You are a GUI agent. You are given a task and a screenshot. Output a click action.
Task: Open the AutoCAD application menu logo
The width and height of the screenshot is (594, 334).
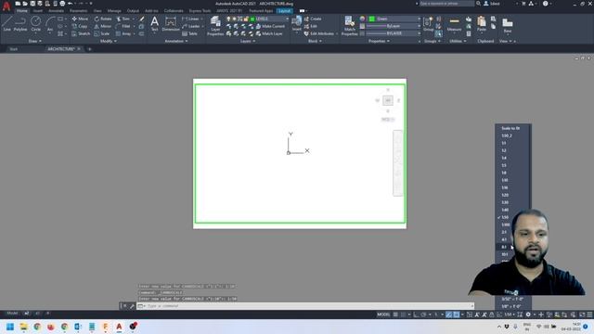pyautogui.click(x=6, y=6)
